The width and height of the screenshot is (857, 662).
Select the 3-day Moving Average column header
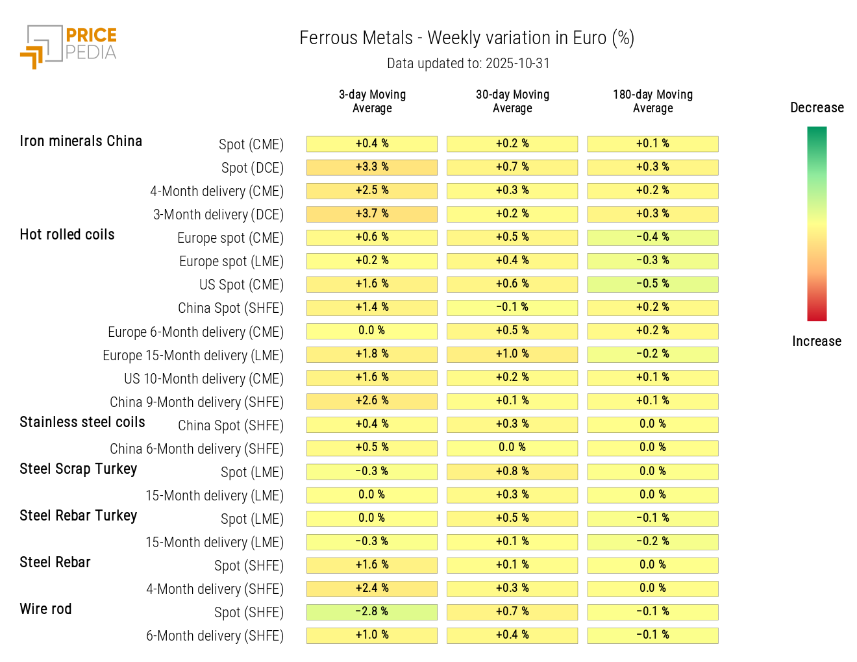tap(372, 101)
